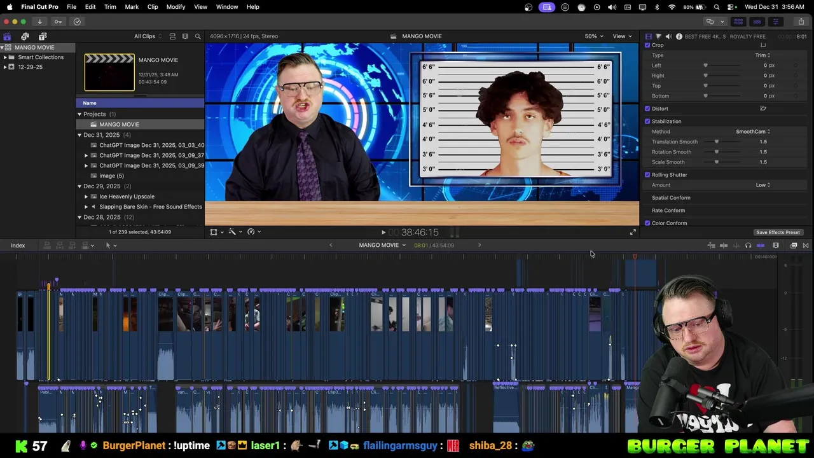This screenshot has height=458, width=814.
Task: Show or hide the Browser panel
Action: tap(738, 22)
